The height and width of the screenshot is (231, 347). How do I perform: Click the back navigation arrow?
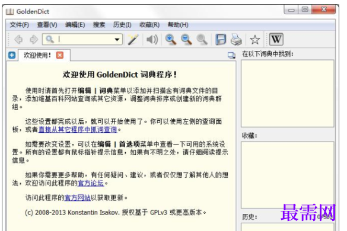tap(18, 40)
